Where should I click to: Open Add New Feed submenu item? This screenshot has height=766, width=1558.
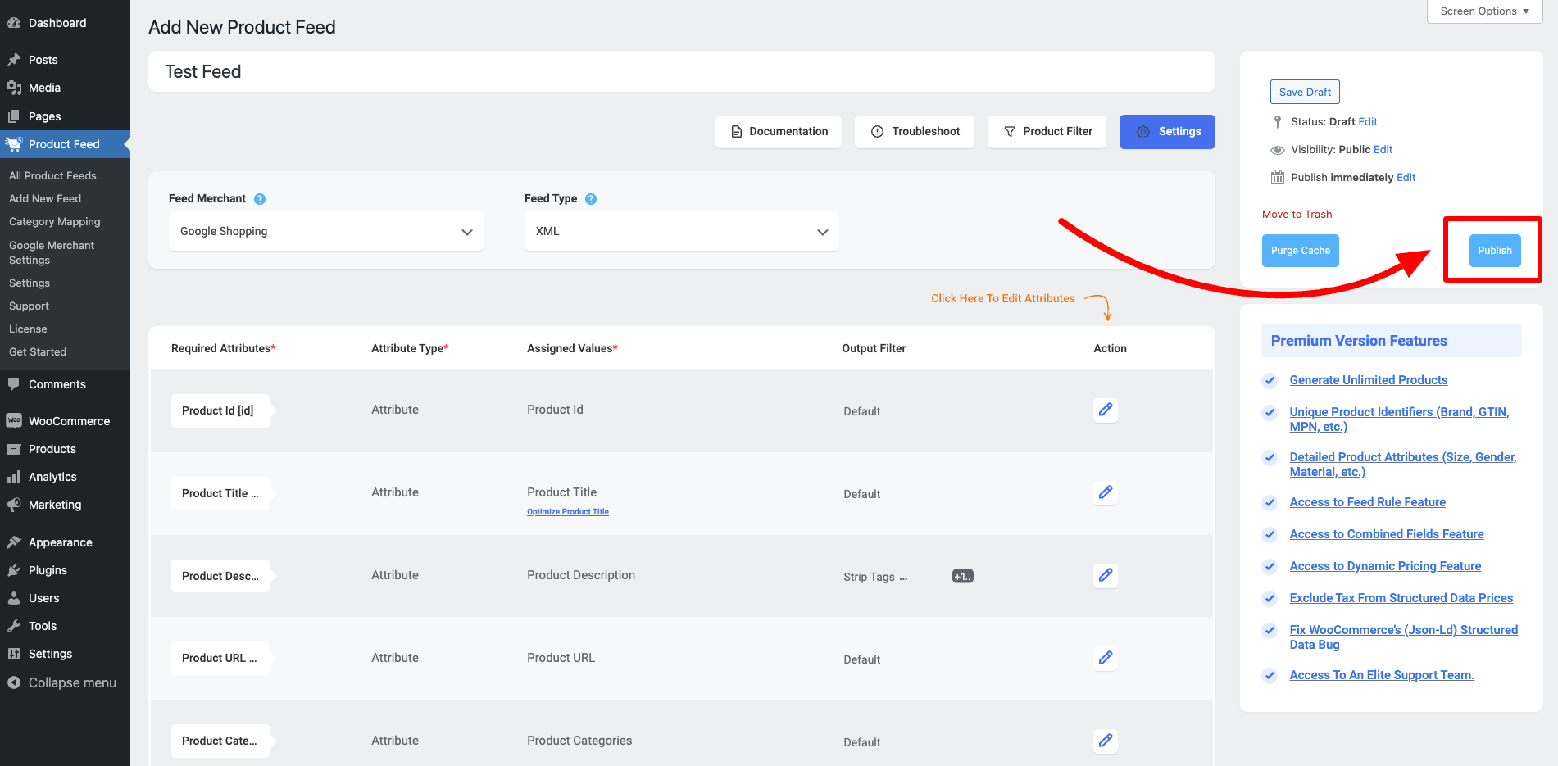coord(45,198)
